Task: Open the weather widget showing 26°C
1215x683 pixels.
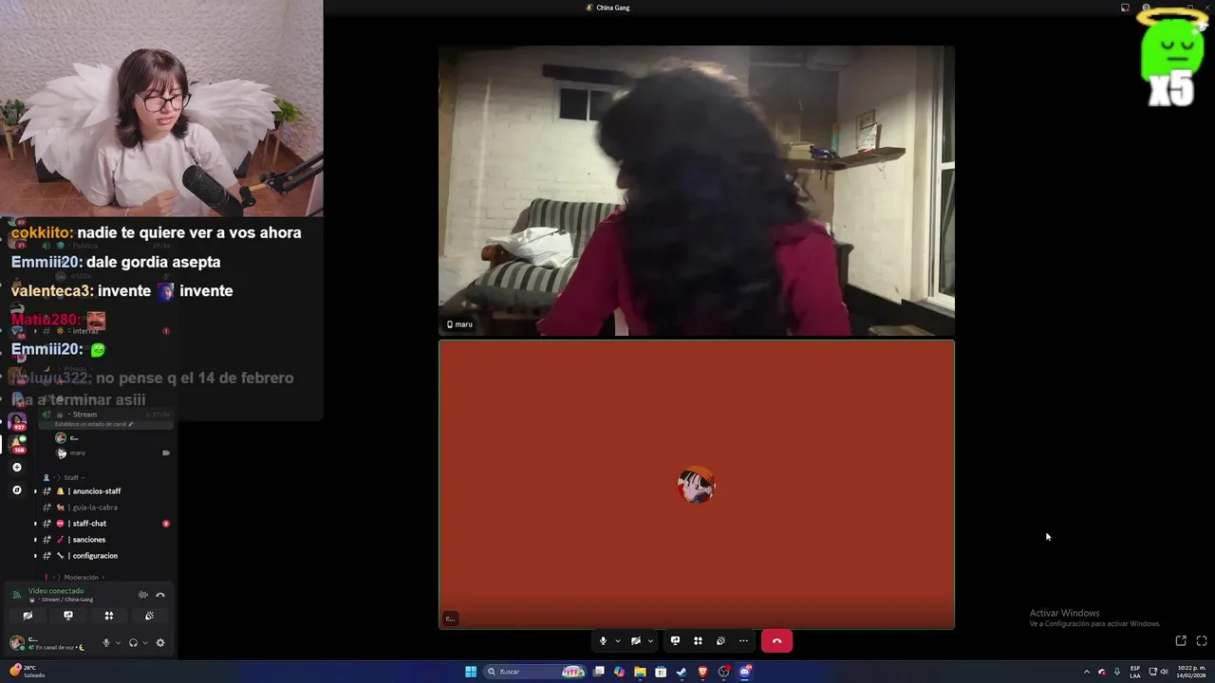Action: [28, 672]
